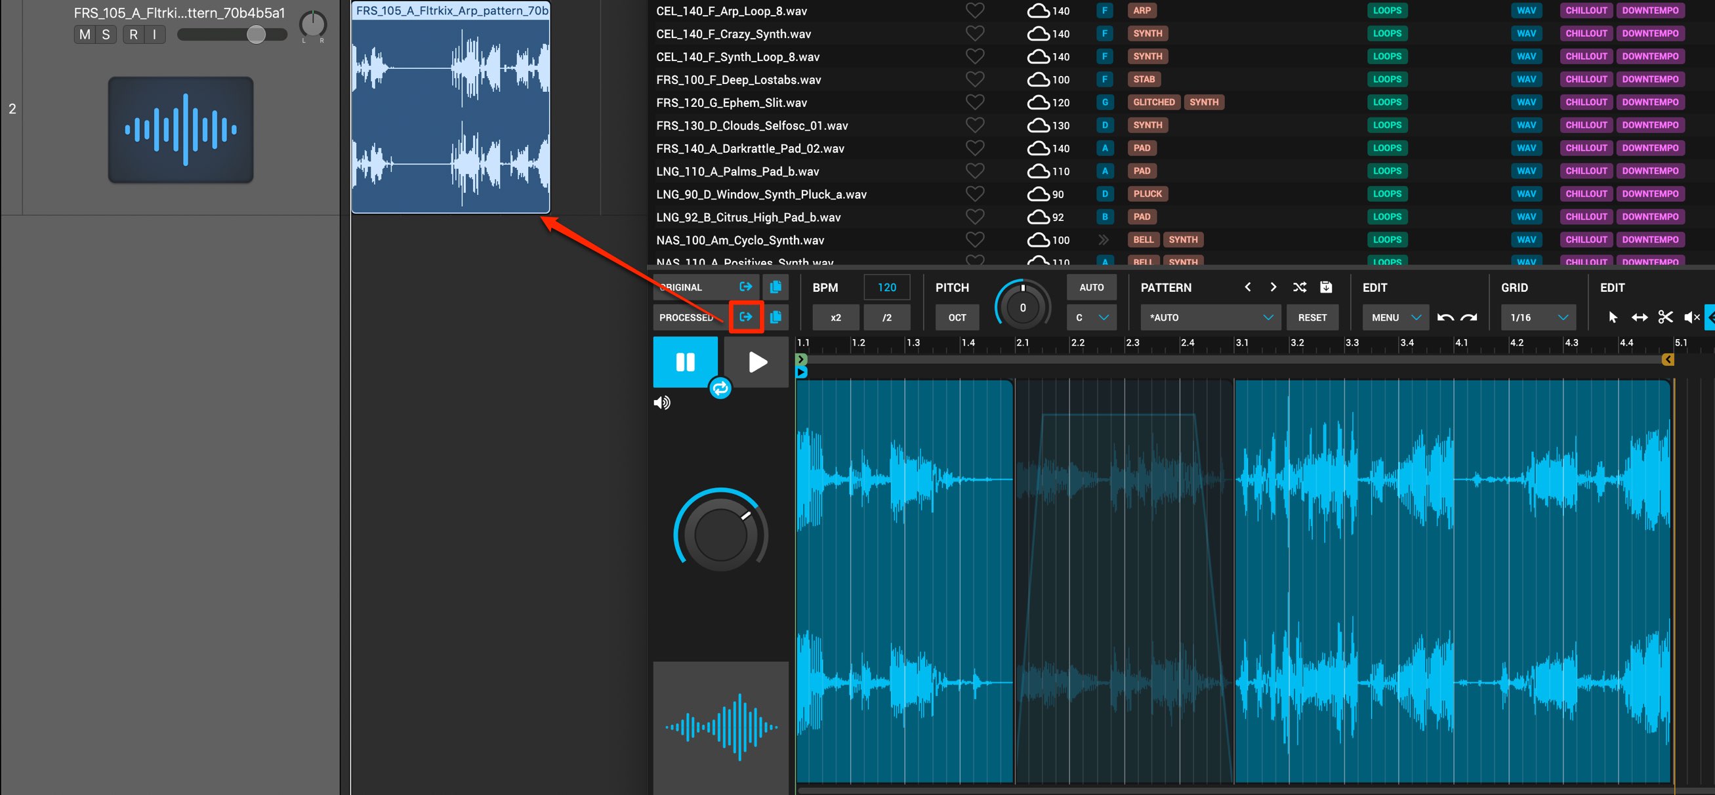This screenshot has height=795, width=1715.
Task: Filter by the PLUCK tag
Action: pos(1147,194)
